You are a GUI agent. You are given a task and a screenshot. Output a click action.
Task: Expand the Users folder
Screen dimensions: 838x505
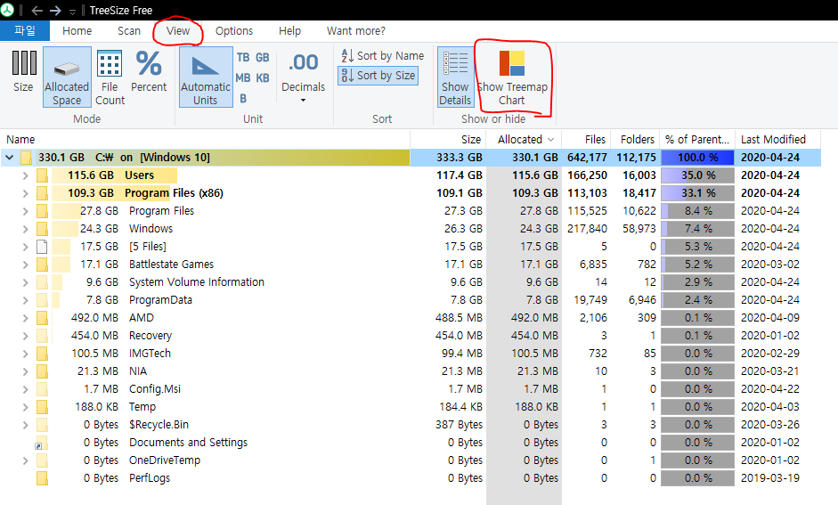click(x=25, y=175)
